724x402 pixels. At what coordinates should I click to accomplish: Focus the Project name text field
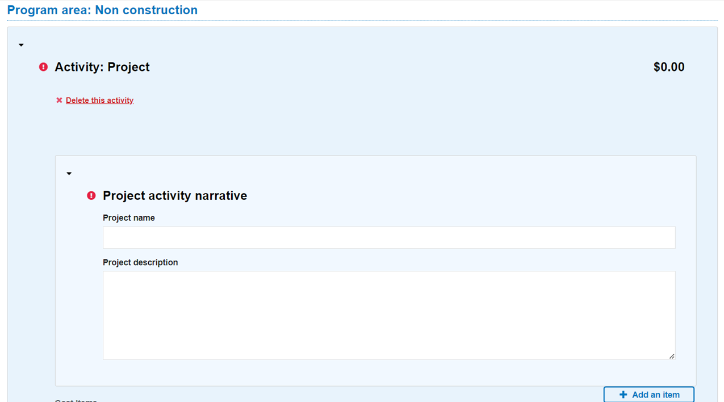pyautogui.click(x=388, y=237)
